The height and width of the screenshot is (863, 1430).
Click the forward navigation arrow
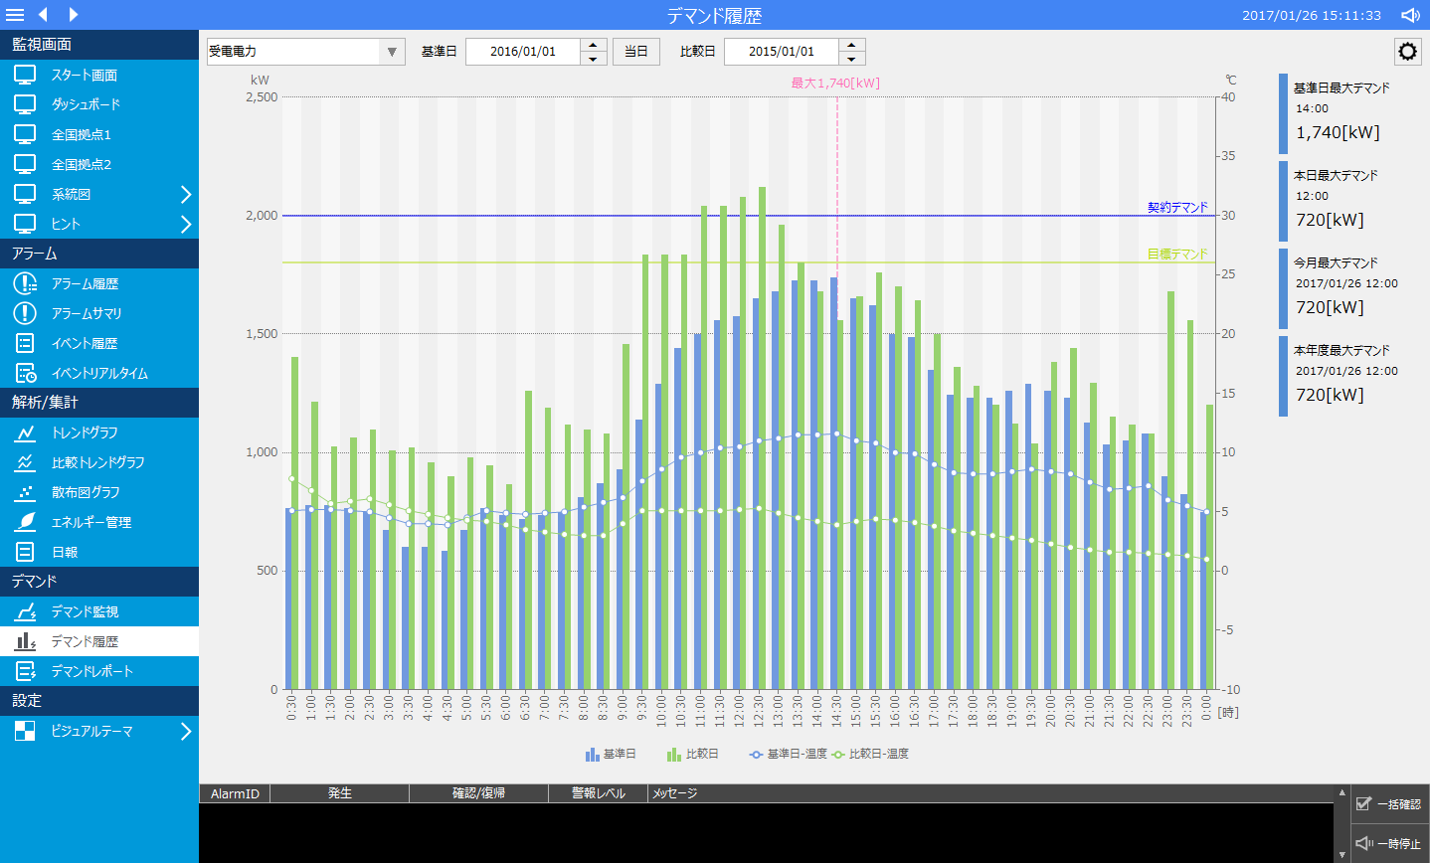74,15
